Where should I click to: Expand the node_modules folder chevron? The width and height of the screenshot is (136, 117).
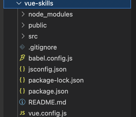click(23, 14)
